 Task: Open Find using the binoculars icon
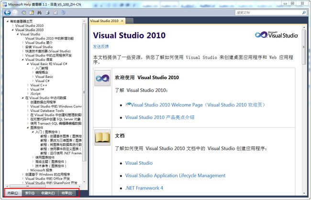tap(39, 13)
